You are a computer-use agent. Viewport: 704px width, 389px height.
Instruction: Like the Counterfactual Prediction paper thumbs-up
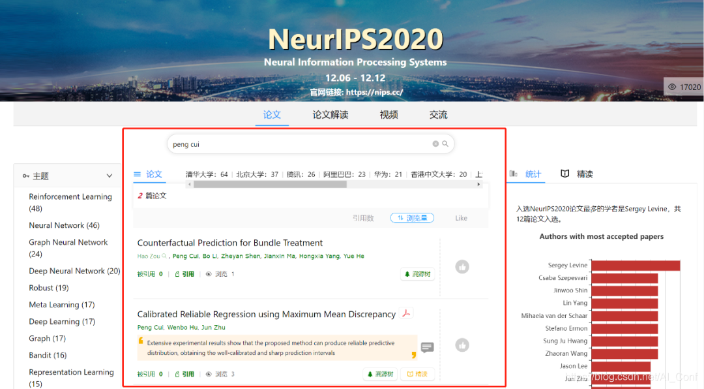(x=462, y=267)
